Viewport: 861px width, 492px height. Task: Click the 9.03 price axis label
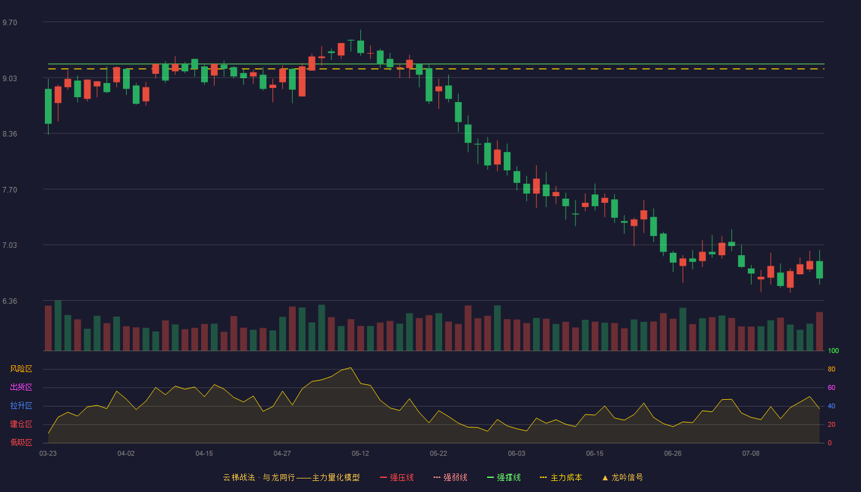point(10,79)
